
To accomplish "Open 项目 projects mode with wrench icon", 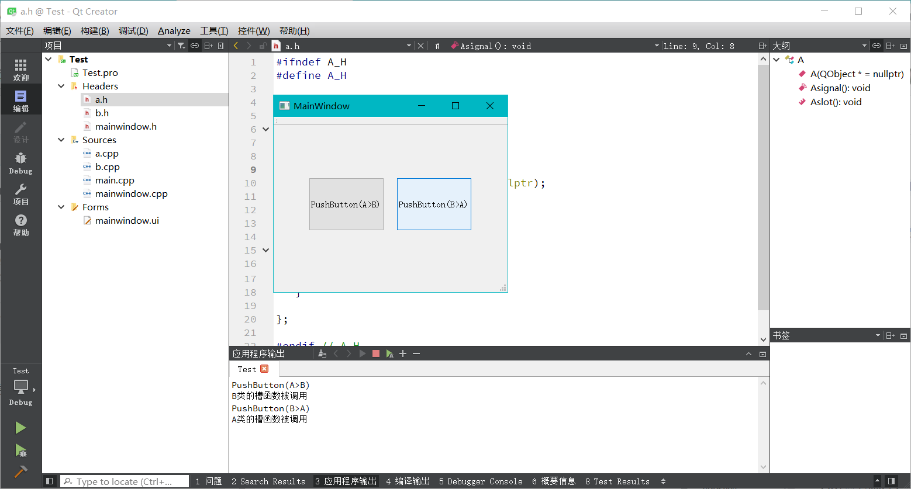I will click(21, 194).
